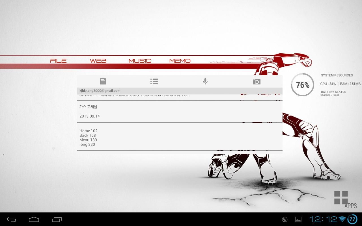Screen dimensions: 362x226
Task: Open the Recent Apps navigation button
Action: point(57,219)
